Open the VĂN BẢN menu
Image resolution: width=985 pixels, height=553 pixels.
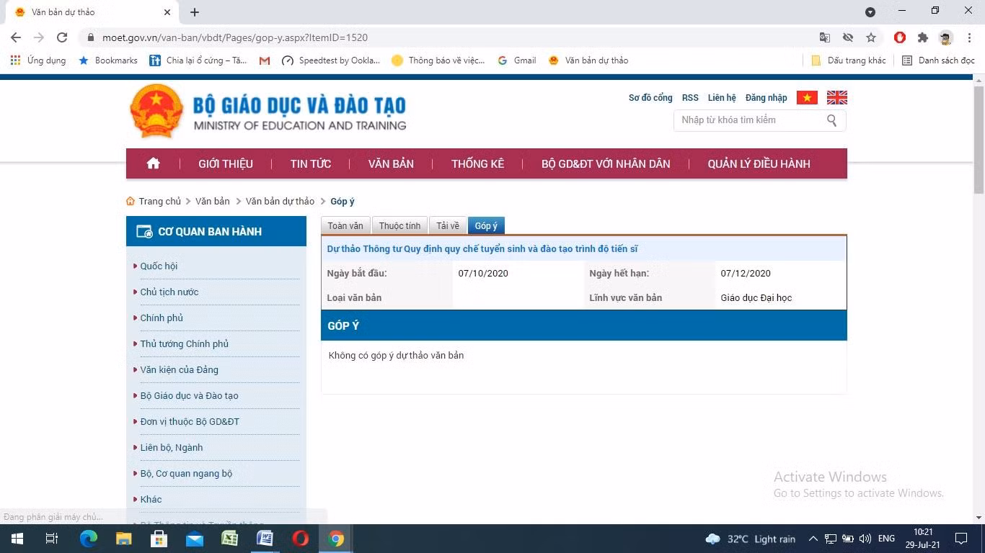tap(391, 163)
